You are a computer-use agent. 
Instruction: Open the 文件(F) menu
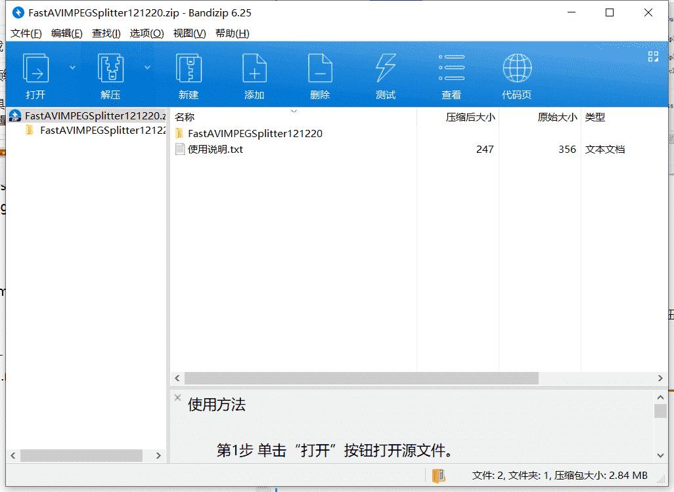click(x=26, y=33)
